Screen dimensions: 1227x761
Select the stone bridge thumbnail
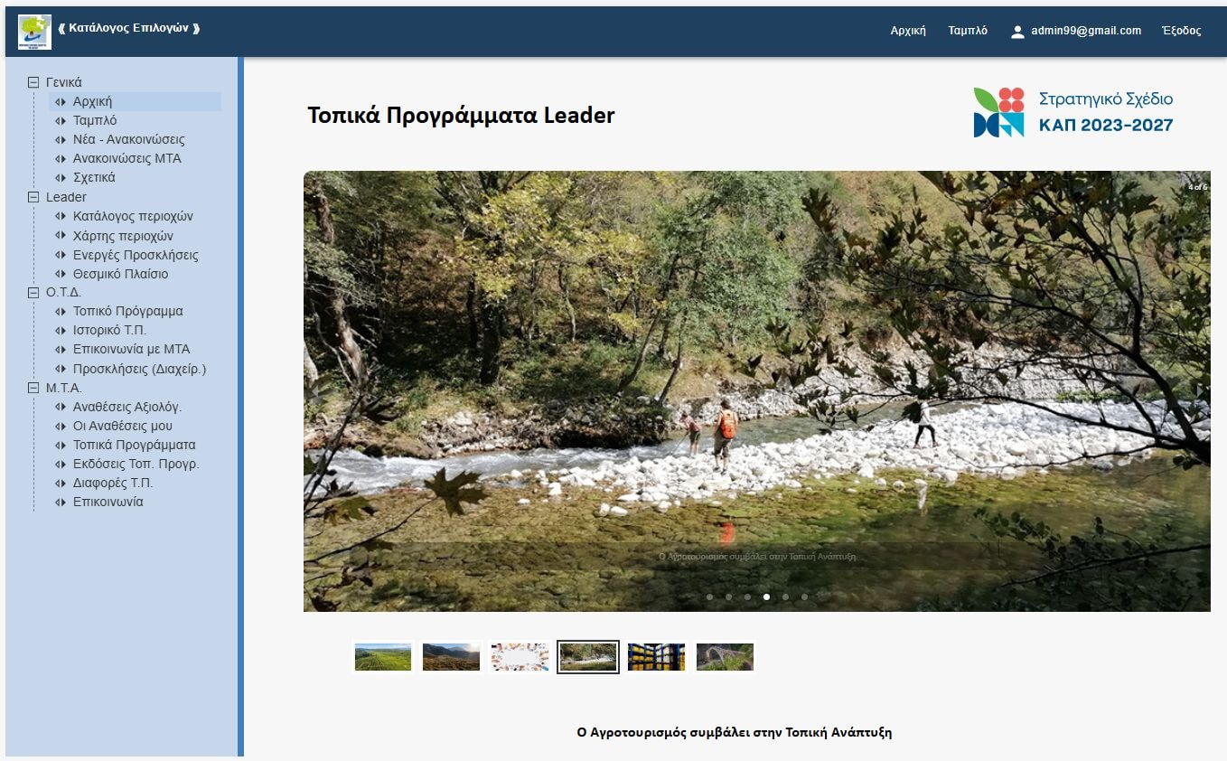[725, 657]
